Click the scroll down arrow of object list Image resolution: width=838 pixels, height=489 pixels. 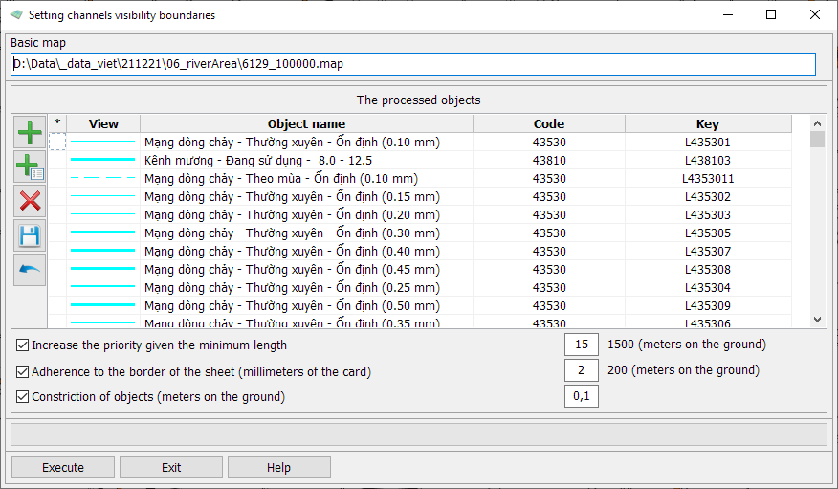[x=817, y=320]
